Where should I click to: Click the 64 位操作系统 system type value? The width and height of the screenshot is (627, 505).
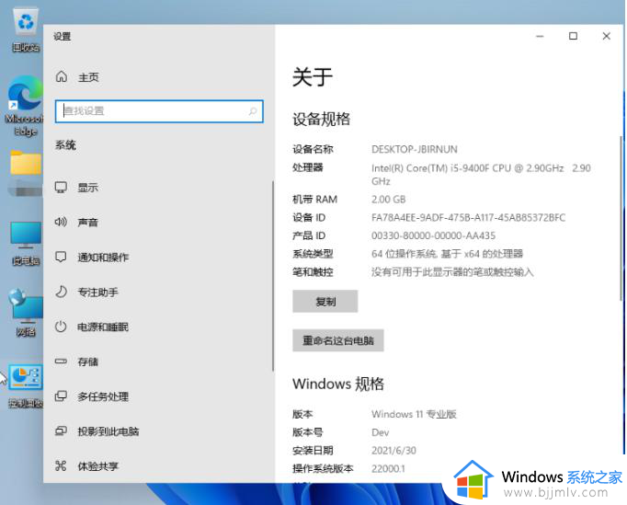447,254
